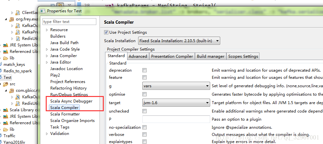
Task: Select Refactoring History
Action: [x=68, y=88]
